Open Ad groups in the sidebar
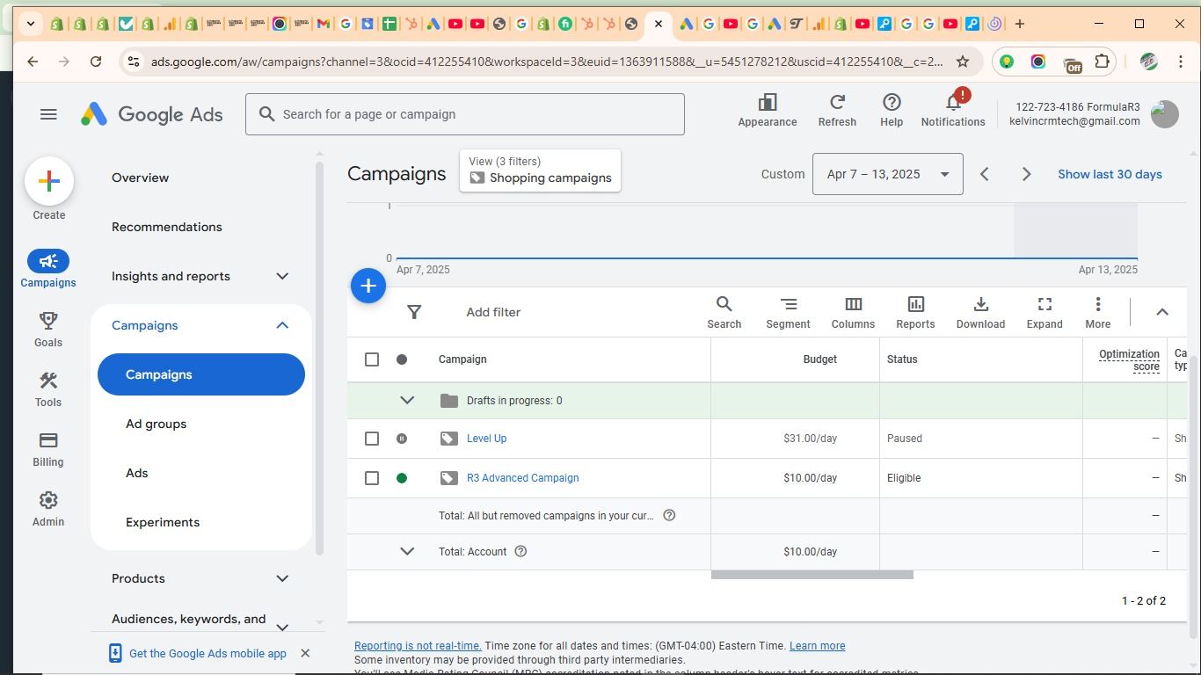 [x=156, y=424]
